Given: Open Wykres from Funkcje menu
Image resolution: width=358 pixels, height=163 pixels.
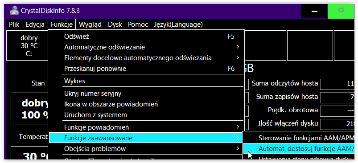Looking at the screenshot, I should pos(146,81).
